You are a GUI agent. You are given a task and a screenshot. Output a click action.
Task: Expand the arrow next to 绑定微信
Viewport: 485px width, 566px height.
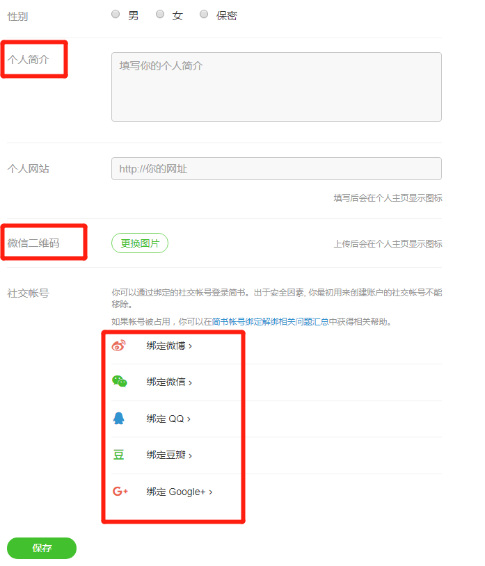coord(191,382)
